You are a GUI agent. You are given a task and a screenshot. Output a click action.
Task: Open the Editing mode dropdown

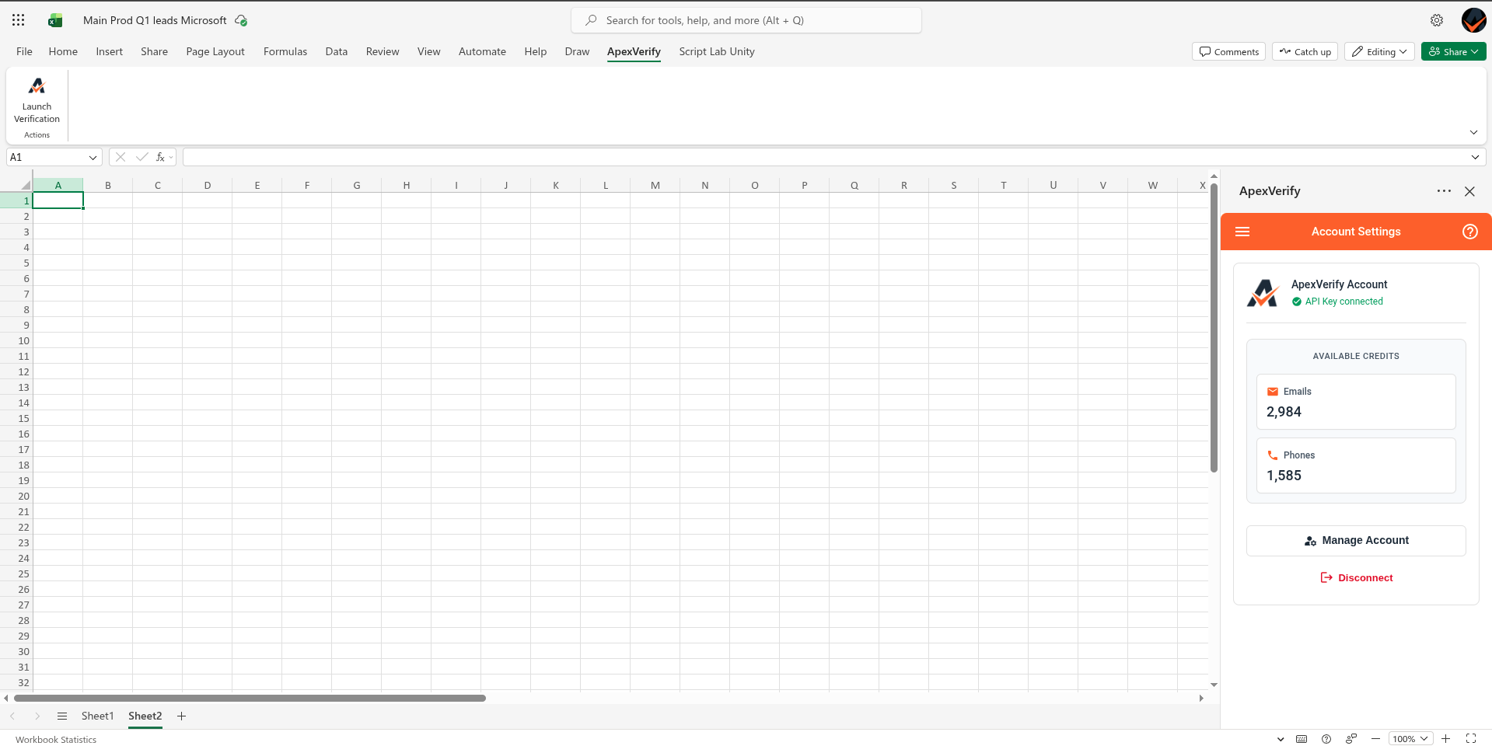pyautogui.click(x=1379, y=52)
